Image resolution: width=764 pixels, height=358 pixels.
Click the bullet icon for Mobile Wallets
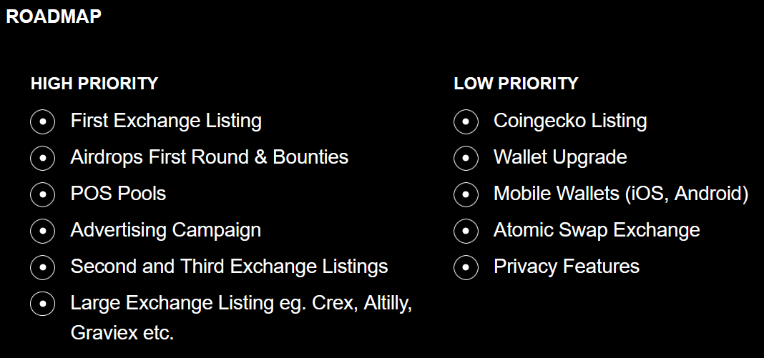pos(466,194)
